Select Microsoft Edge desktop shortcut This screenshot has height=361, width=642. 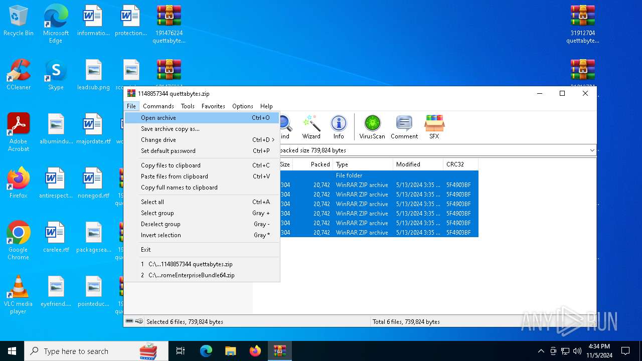click(56, 24)
